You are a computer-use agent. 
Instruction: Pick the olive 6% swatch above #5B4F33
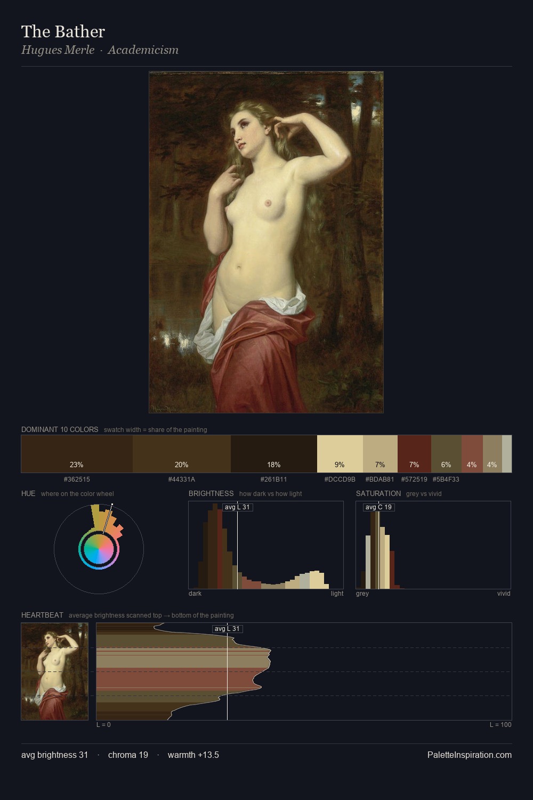(446, 454)
